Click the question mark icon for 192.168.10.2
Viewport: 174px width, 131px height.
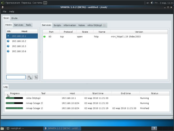8,41
